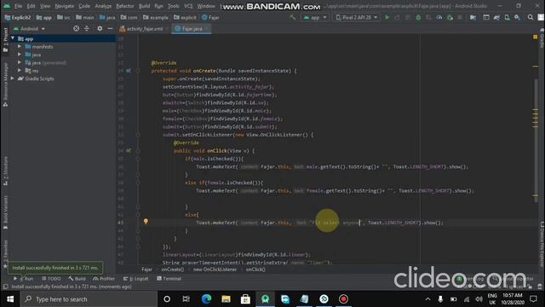Open Terminal tool window
This screenshot has width=545, height=307.
point(169,279)
